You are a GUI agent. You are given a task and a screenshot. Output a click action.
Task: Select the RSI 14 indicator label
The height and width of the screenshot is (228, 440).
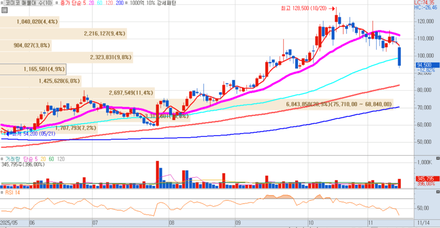point(13,193)
